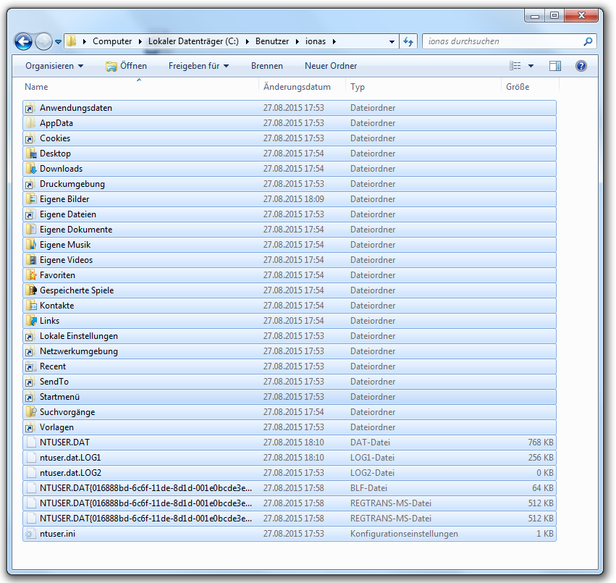Expand subfolder arrow after Lokaler Datenträger (C:)

(247, 42)
